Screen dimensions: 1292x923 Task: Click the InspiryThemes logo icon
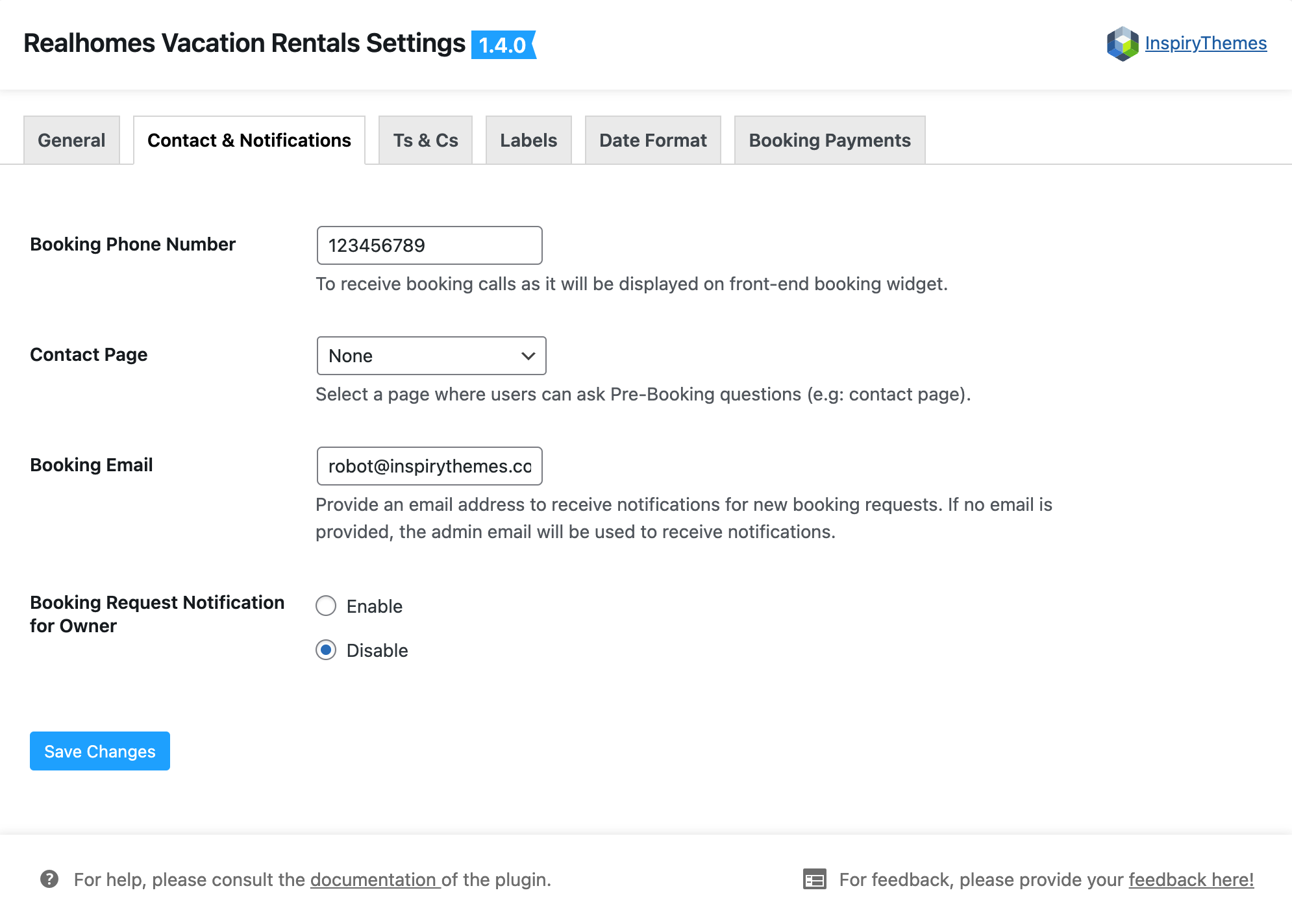click(x=1123, y=43)
